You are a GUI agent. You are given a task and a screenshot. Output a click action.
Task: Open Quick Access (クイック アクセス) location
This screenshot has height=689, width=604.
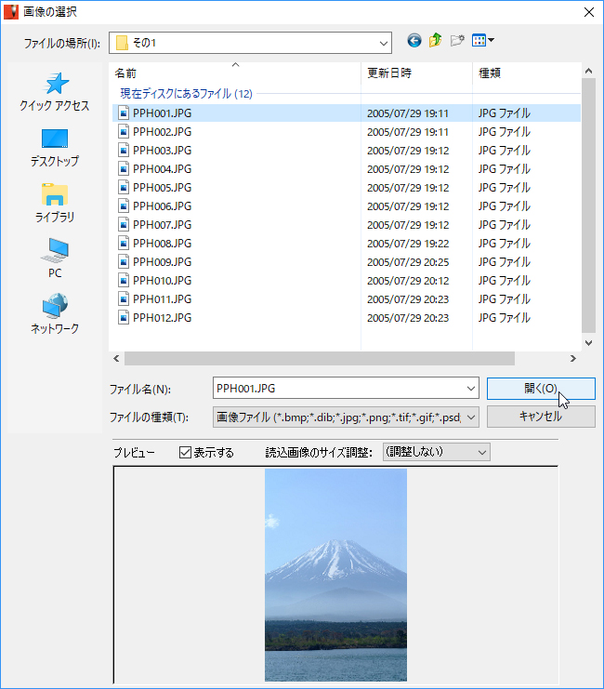[55, 92]
